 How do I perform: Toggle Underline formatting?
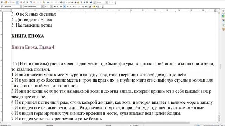click(61, 6)
